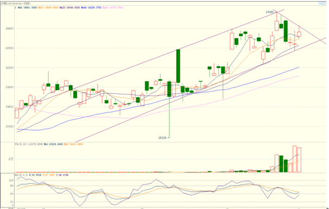Click the X marker before the MA5 legend

pos(15,8)
